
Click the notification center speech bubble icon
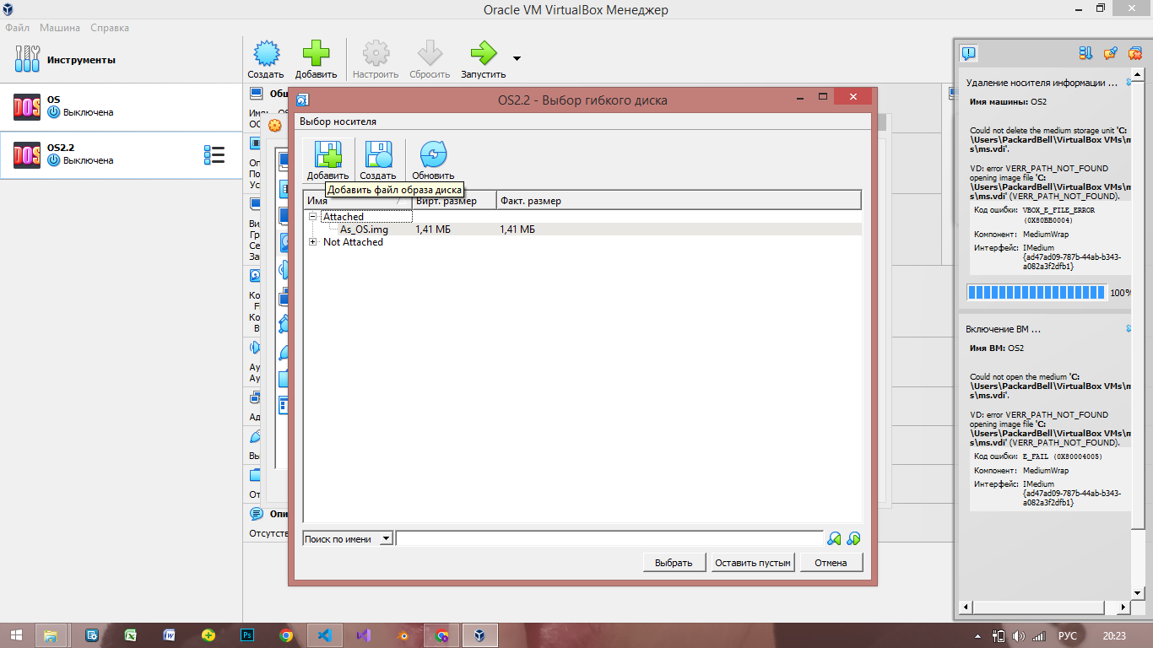(968, 53)
